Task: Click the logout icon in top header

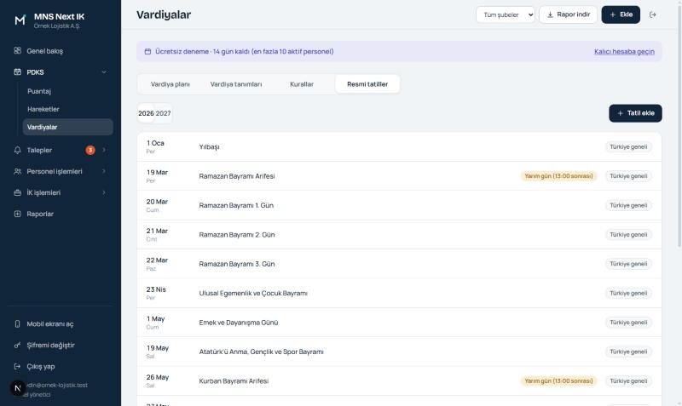Action: [652, 14]
